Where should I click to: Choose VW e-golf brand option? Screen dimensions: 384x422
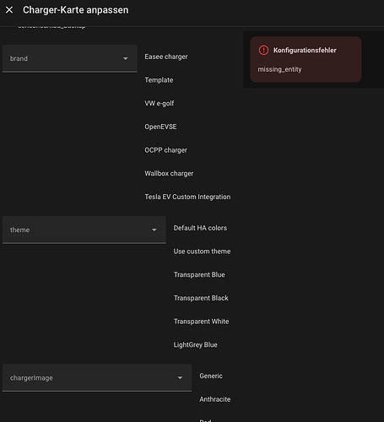tap(160, 104)
